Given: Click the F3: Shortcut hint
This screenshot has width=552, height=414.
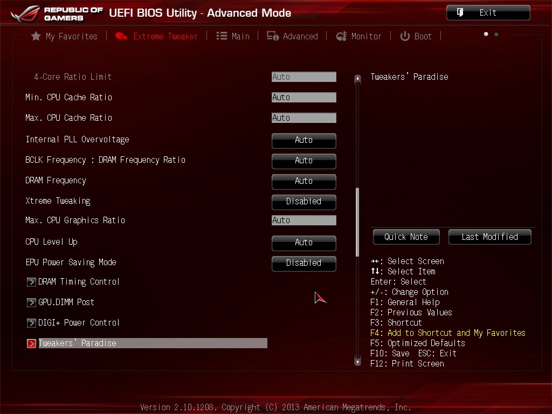Looking at the screenshot, I should pos(396,323).
